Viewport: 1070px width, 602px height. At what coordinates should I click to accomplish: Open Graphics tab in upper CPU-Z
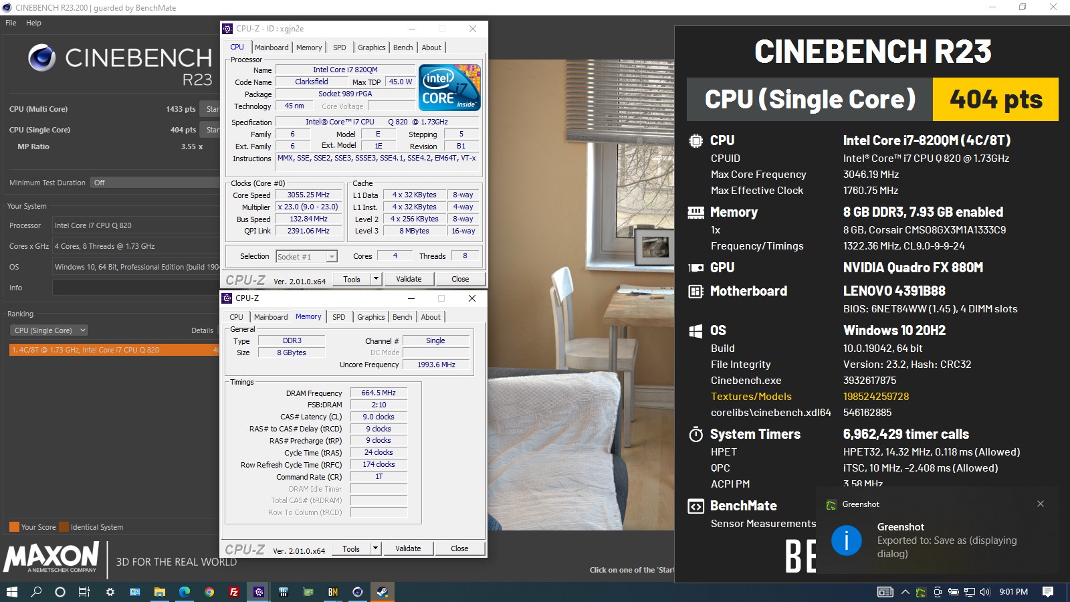(x=372, y=47)
